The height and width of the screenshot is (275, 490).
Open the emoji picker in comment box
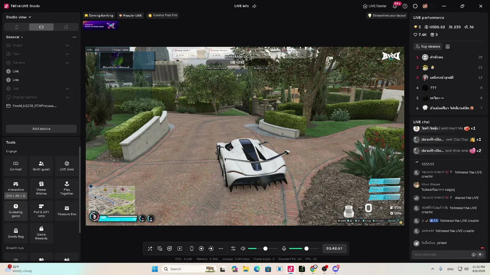coord(474,255)
